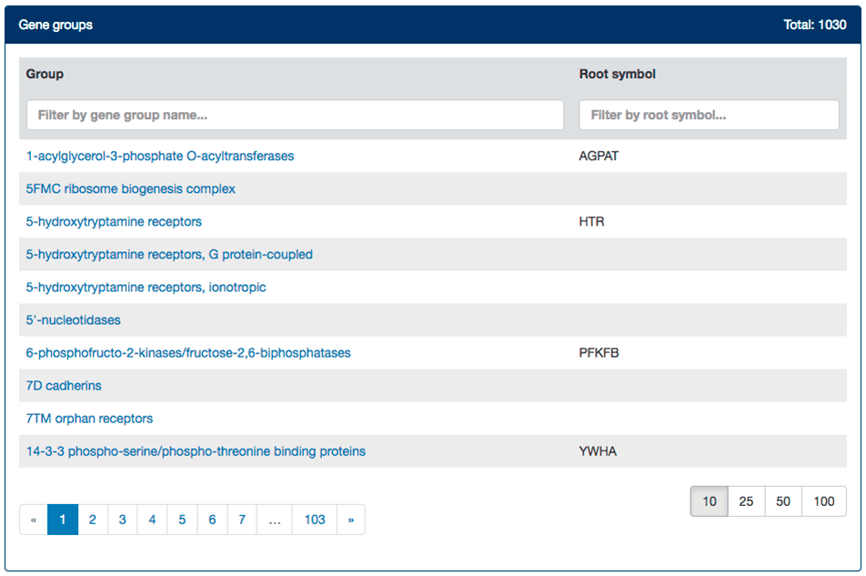
Task: Select 10 rows per page option
Action: tap(710, 501)
